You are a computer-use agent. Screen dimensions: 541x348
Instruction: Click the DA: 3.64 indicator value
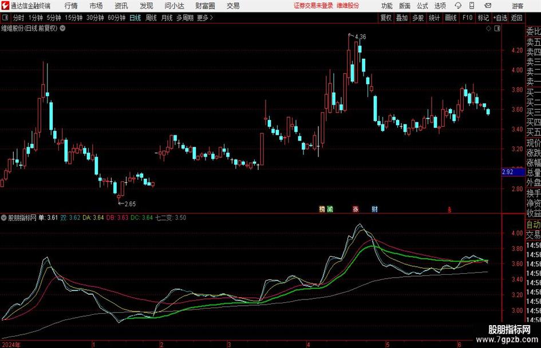click(93, 217)
